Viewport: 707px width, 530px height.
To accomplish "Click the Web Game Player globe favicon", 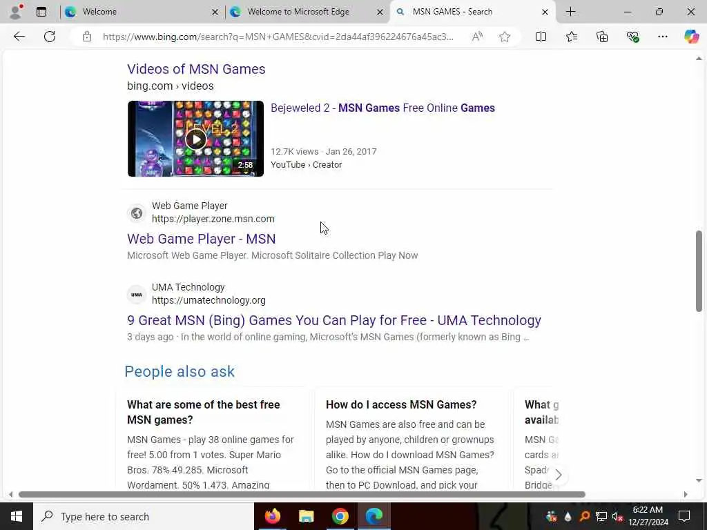I will 137,213.
